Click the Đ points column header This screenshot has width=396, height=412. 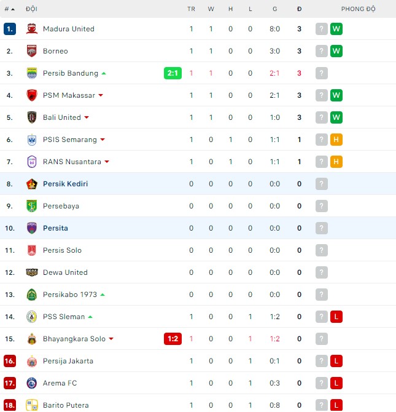pyautogui.click(x=299, y=9)
